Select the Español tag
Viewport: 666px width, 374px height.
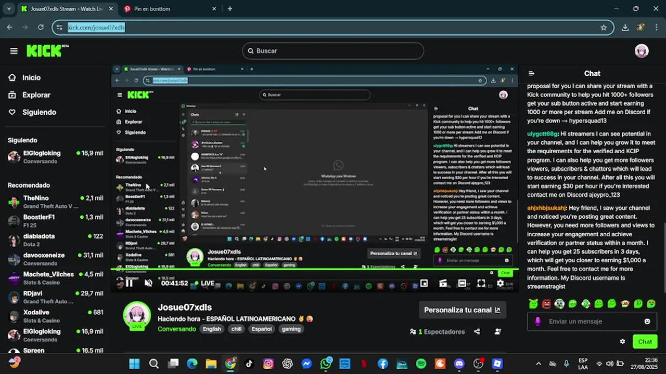click(262, 329)
